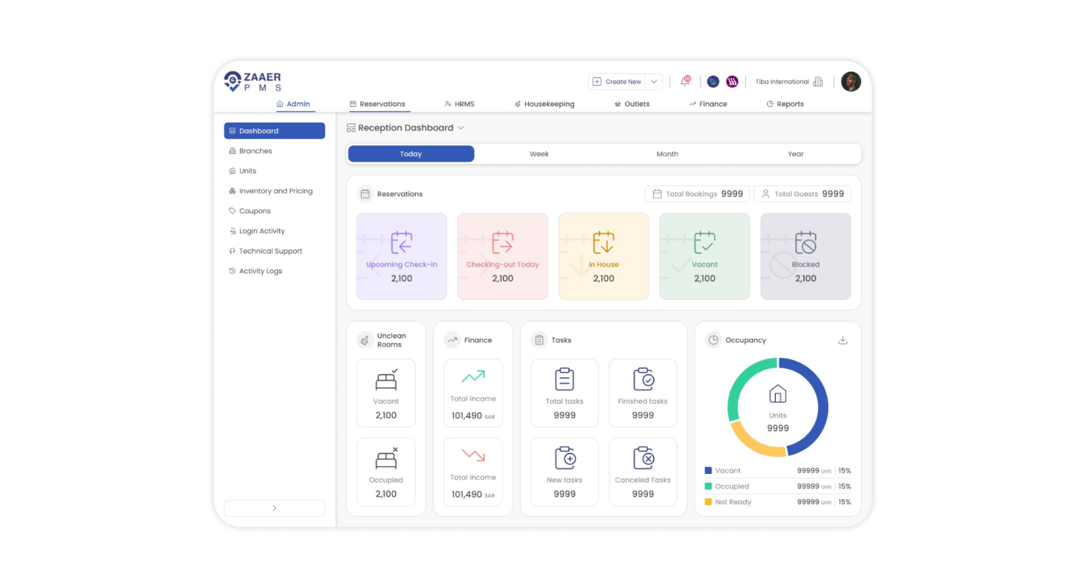Open Inventory and Pricing in the sidebar
1086x588 pixels.
tap(275, 191)
